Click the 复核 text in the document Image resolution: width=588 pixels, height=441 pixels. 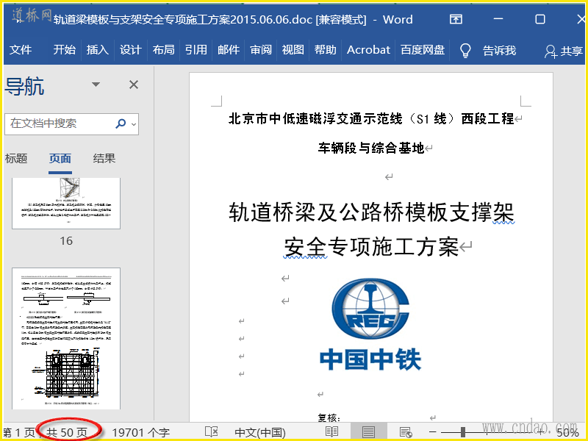329,417
